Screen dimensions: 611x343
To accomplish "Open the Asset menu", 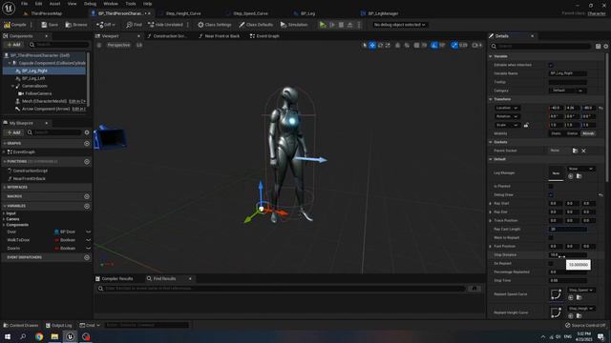I will pyautogui.click(x=54, y=4).
